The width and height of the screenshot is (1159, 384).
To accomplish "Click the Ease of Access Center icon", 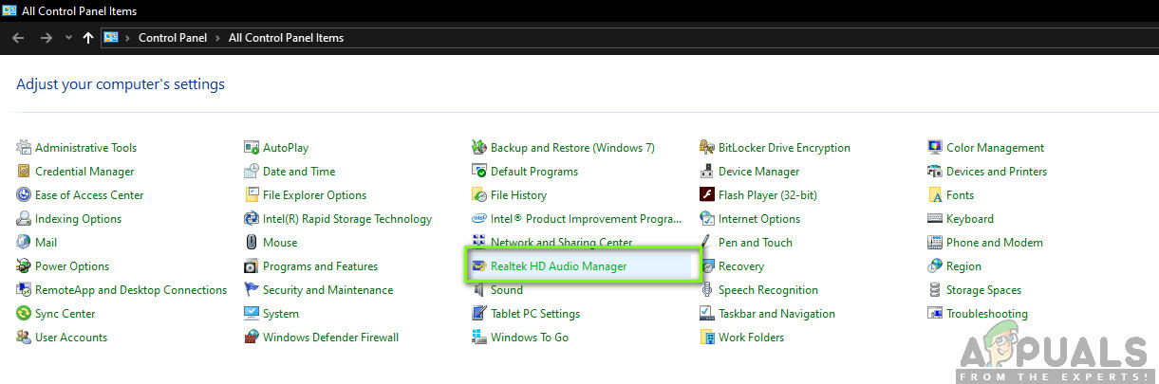I will pos(24,195).
